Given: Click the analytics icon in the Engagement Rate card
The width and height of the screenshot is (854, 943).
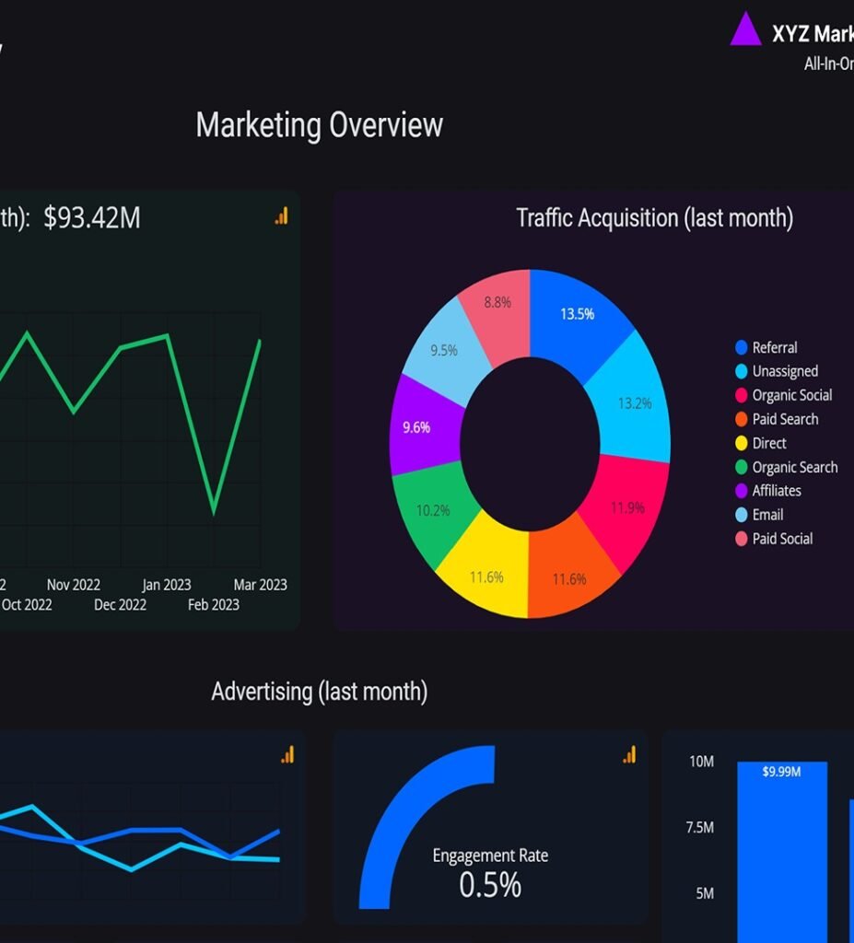Looking at the screenshot, I should 629,755.
